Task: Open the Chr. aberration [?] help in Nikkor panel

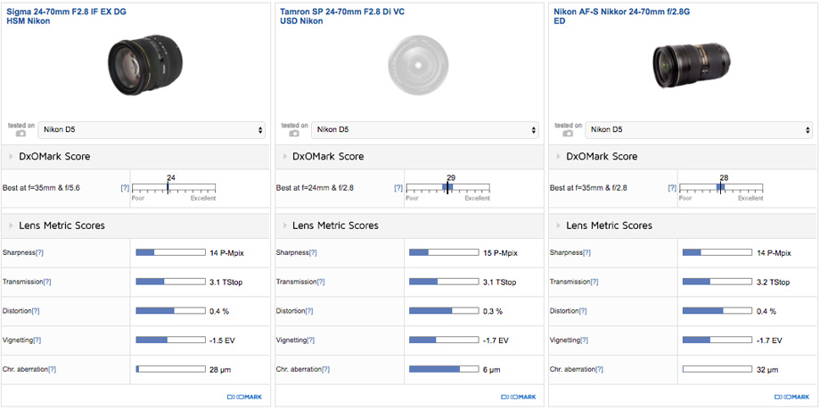Action: [x=600, y=370]
